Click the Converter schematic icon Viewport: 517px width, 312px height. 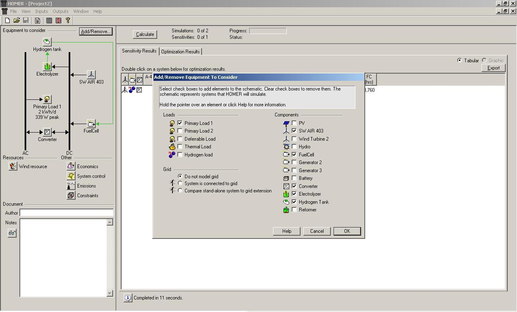(47, 132)
